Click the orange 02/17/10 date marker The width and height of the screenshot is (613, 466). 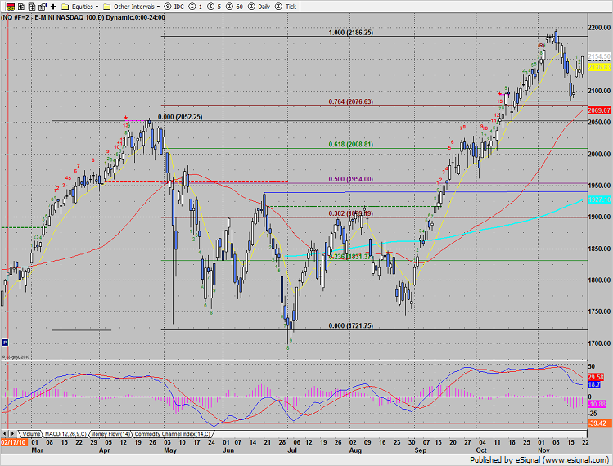click(x=14, y=442)
